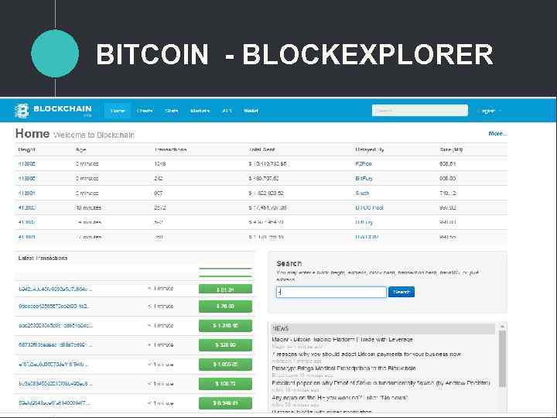Focus the search box in the blue header
Screen dimensions: 557x418
420,111
